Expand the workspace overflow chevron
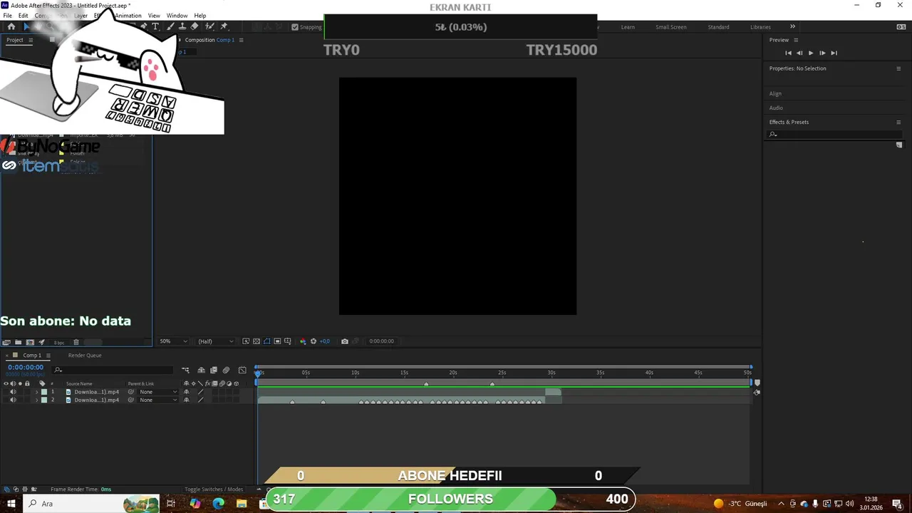912x513 pixels. [792, 27]
